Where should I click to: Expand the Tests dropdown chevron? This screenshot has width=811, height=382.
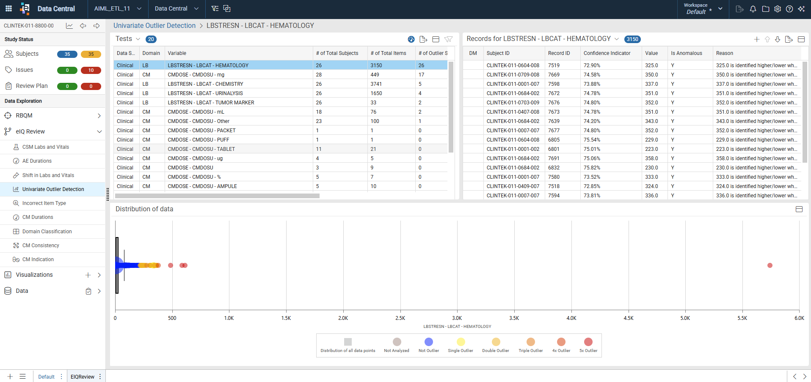[138, 39]
